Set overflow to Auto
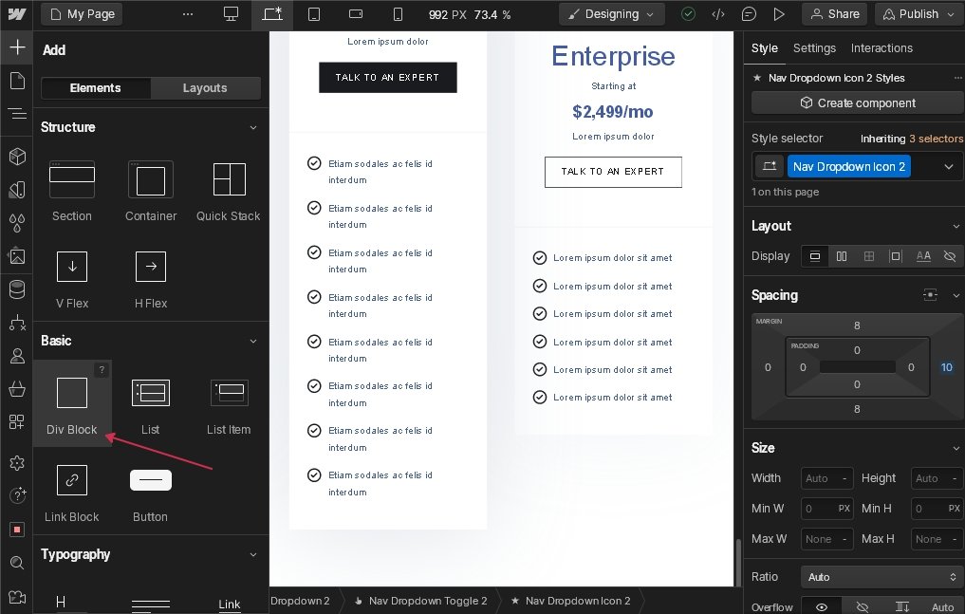 (x=942, y=607)
